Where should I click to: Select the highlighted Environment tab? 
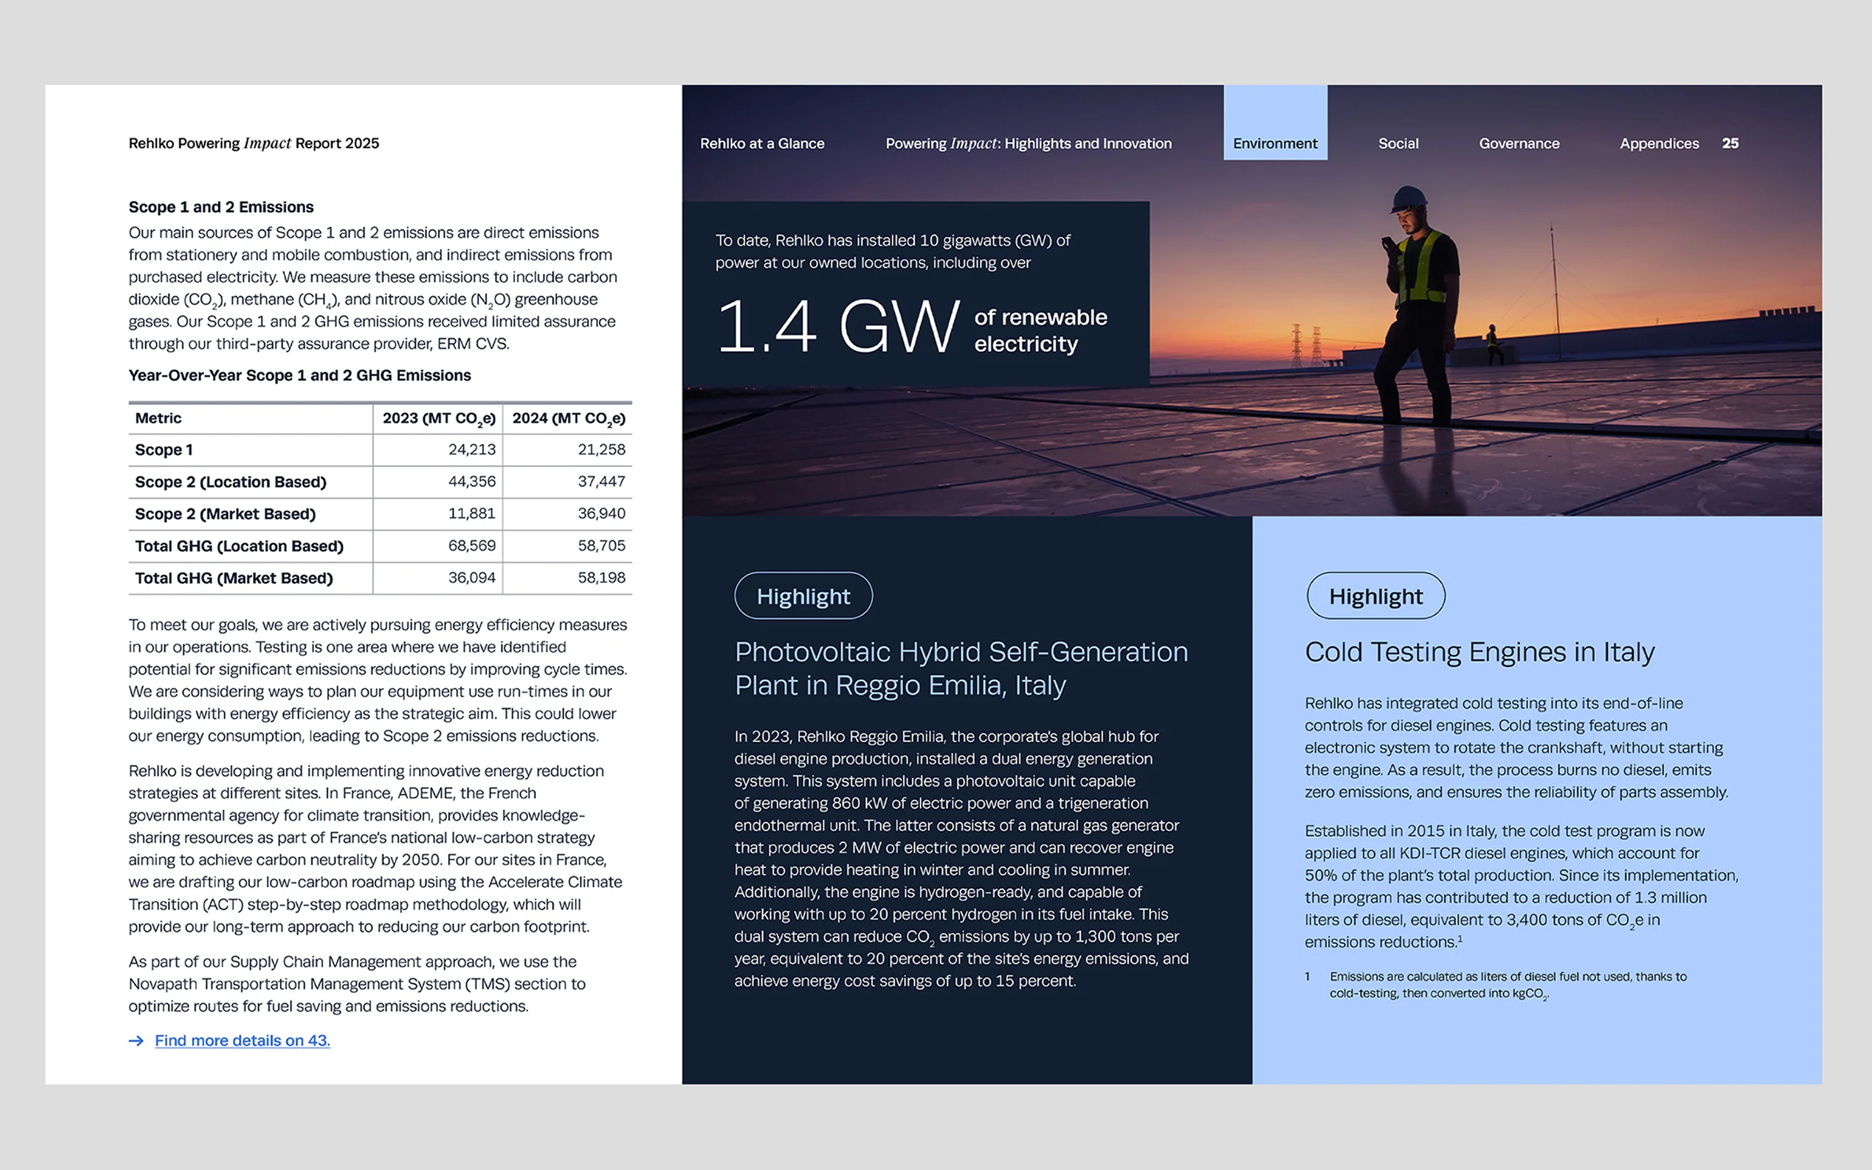pos(1275,143)
